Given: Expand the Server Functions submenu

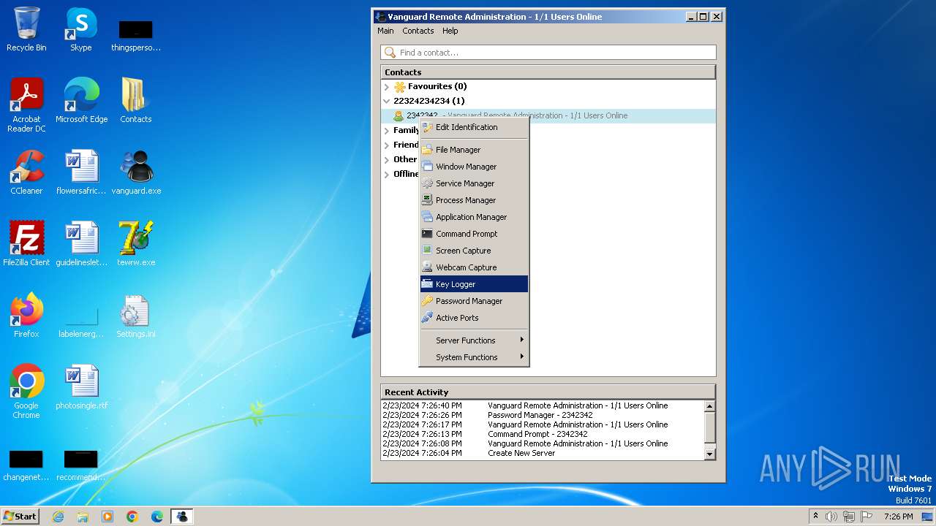Looking at the screenshot, I should (x=474, y=340).
